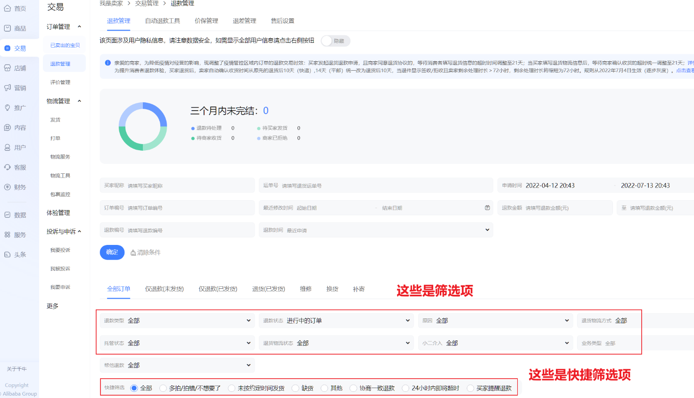Open the 托管状态 dropdown
The height and width of the screenshot is (398, 694).
177,343
